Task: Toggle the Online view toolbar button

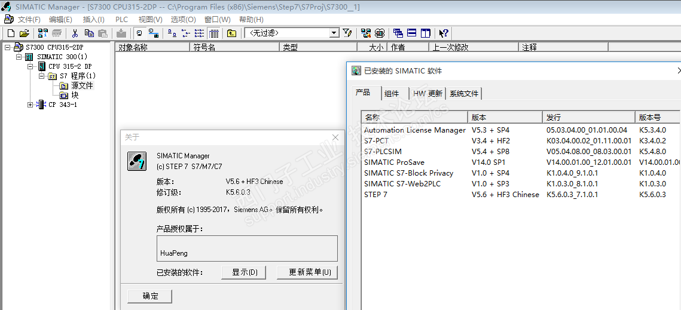Action: (153, 33)
